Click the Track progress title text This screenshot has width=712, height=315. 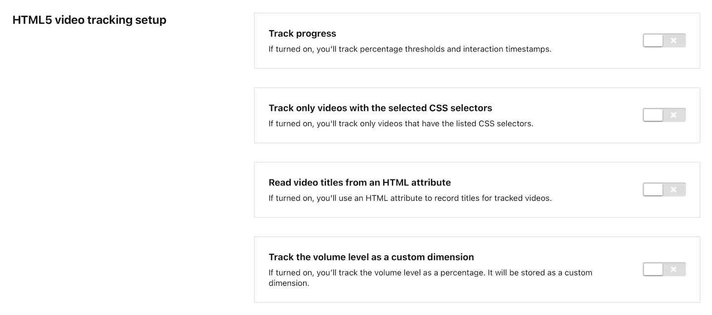pyautogui.click(x=302, y=33)
